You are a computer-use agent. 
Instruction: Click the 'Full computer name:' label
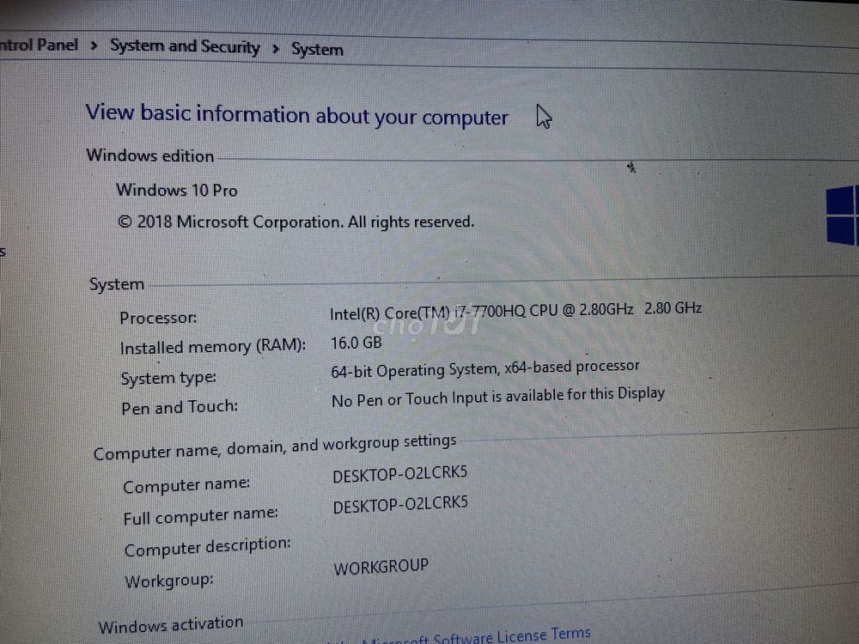coord(200,516)
